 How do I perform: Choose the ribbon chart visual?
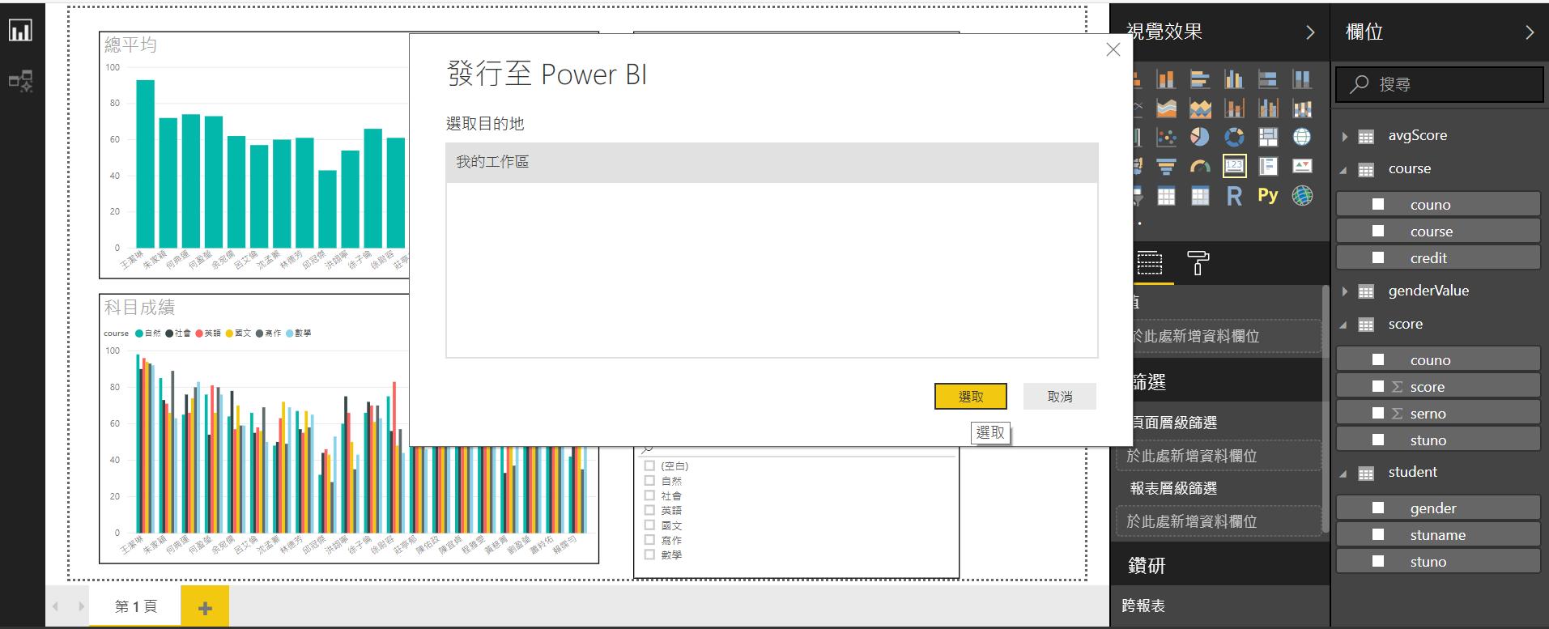(x=1302, y=108)
